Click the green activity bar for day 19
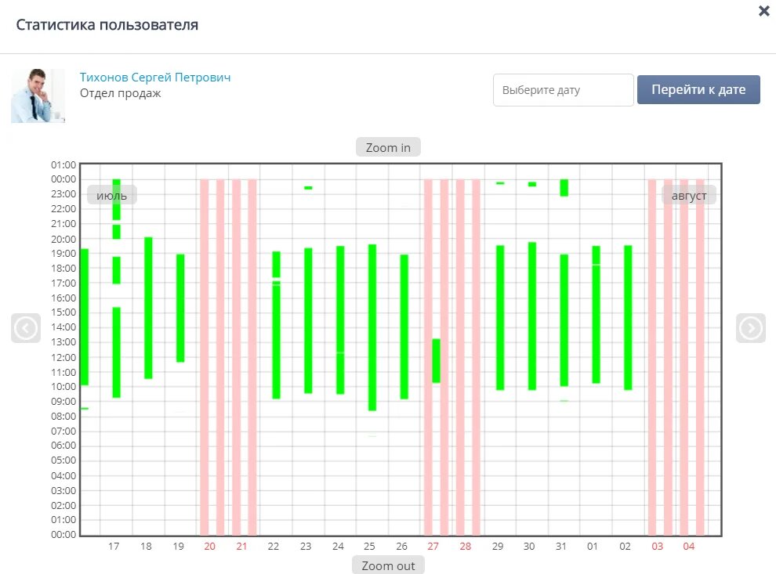776x574 pixels. point(180,308)
